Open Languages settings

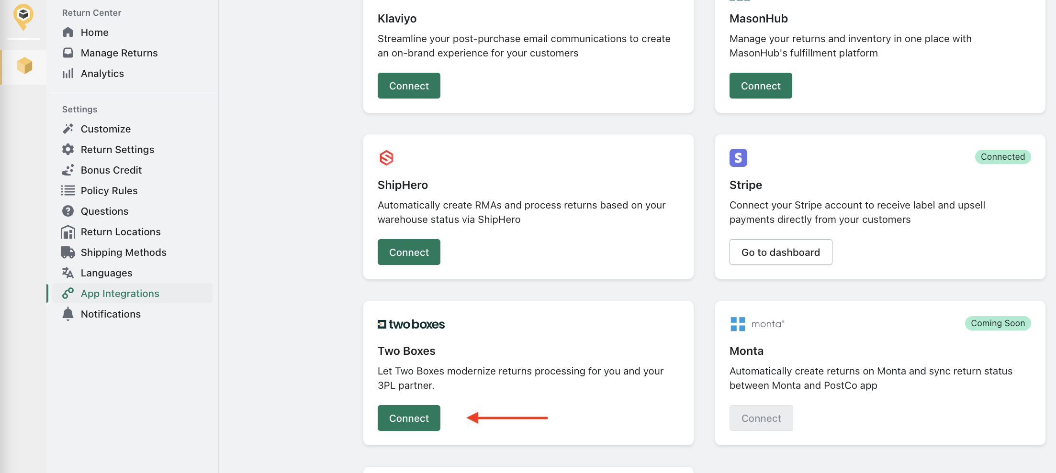click(107, 273)
